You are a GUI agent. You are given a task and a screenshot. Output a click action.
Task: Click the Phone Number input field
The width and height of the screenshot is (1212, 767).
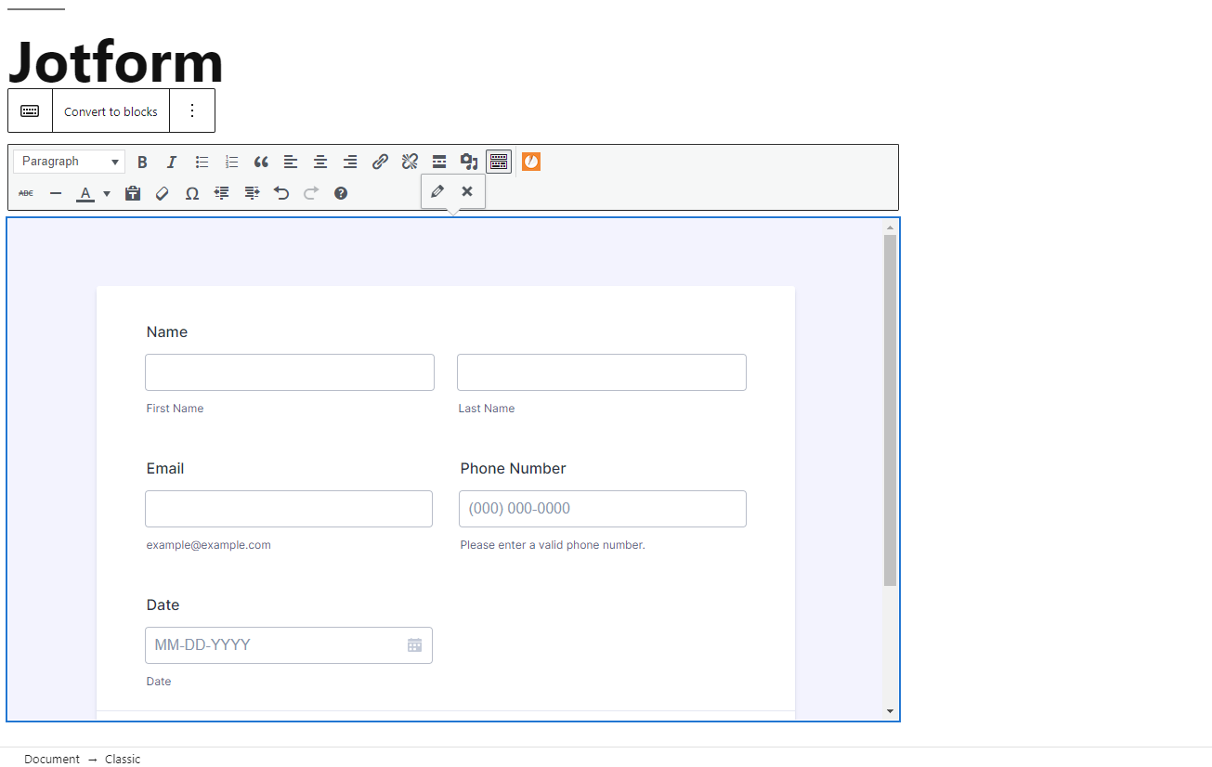(x=603, y=509)
